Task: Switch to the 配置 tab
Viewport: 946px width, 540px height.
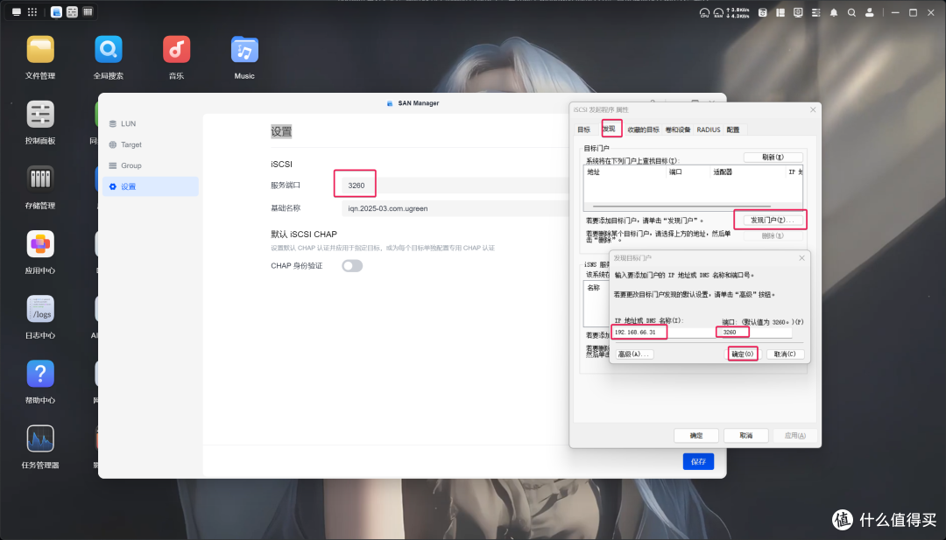Action: 733,130
